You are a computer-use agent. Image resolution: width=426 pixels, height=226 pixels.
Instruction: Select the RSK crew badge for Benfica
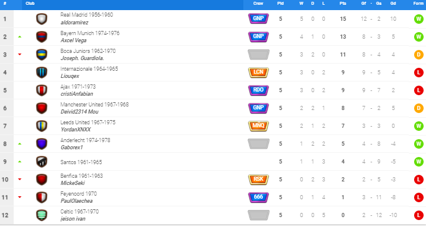pos(258,179)
